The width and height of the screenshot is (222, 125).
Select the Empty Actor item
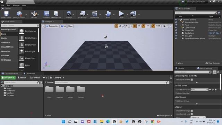click(28, 31)
